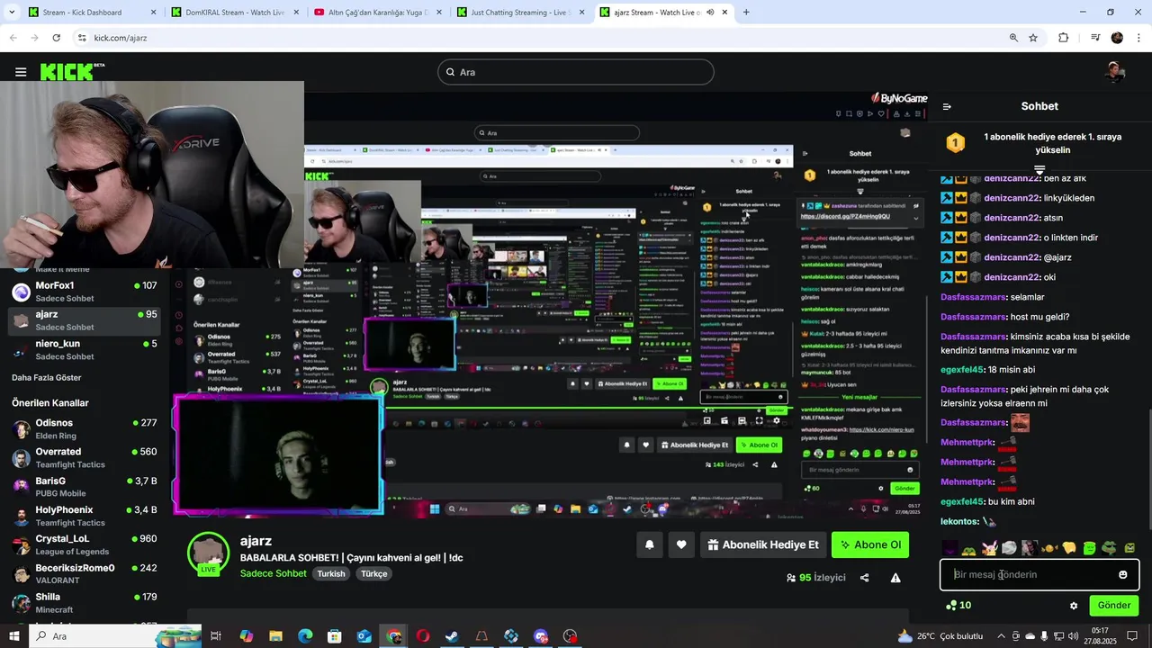Click the ByNoGame sponsor logo

tap(899, 98)
